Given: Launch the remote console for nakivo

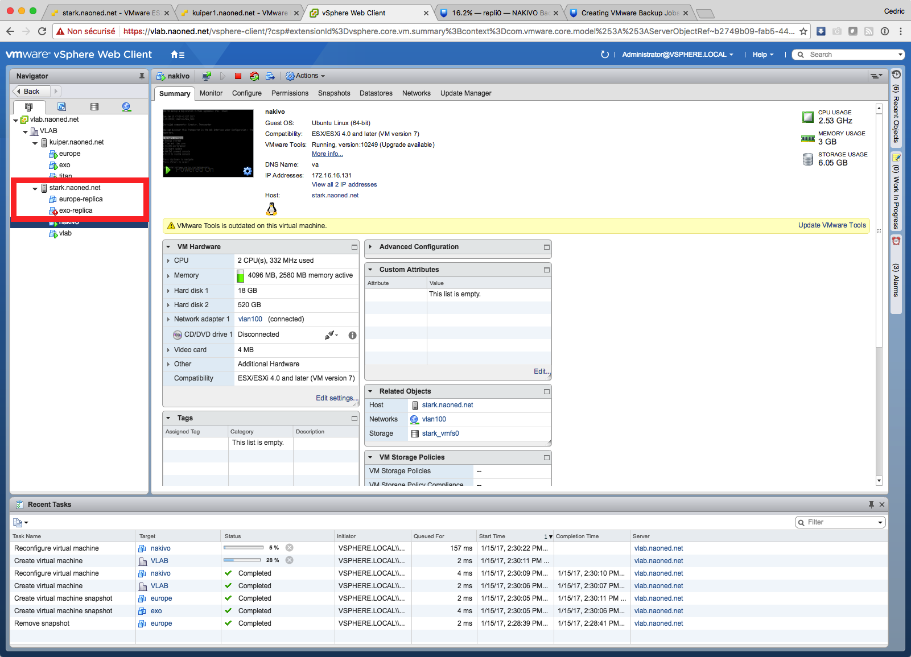Looking at the screenshot, I should coord(207,76).
